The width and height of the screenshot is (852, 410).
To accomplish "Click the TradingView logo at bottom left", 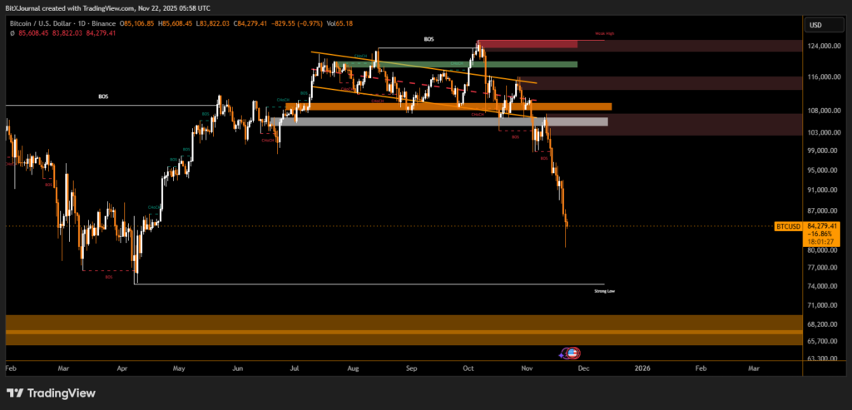I will pos(52,393).
